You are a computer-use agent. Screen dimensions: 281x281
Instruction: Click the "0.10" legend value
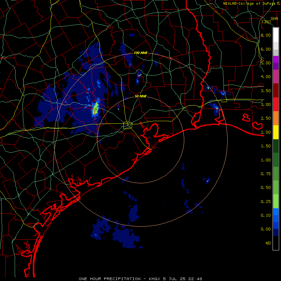tap(266, 215)
